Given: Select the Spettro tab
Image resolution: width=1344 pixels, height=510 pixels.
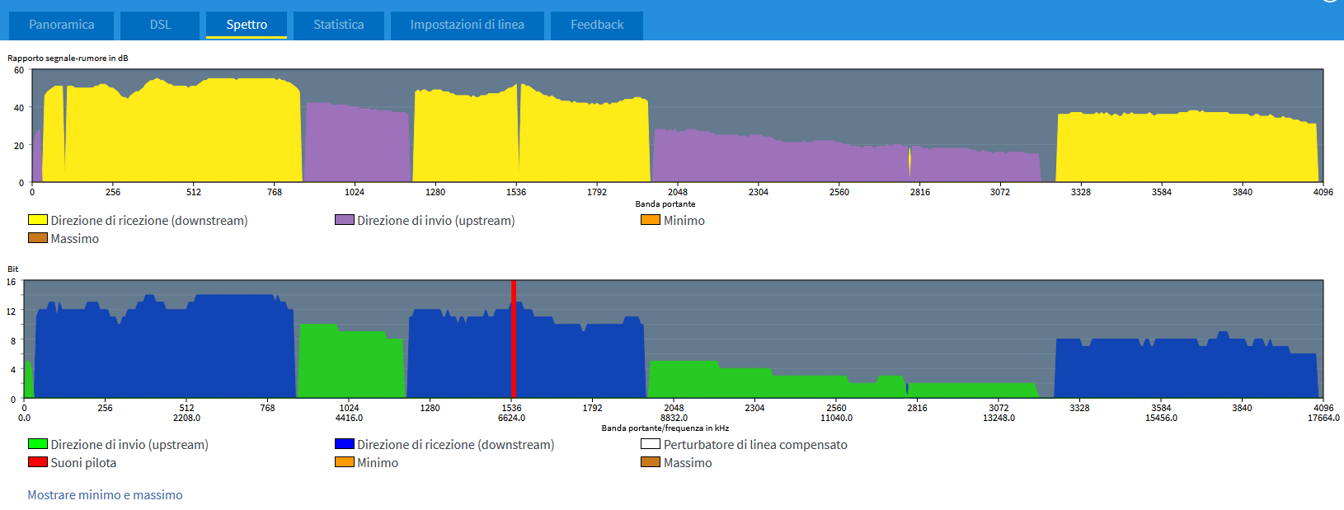Looking at the screenshot, I should [247, 25].
